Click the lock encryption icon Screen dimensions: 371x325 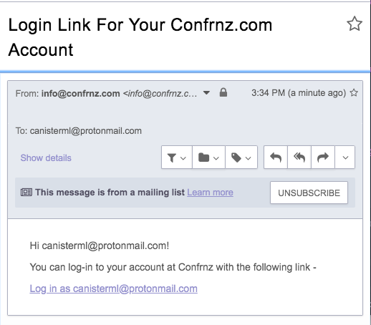click(223, 92)
